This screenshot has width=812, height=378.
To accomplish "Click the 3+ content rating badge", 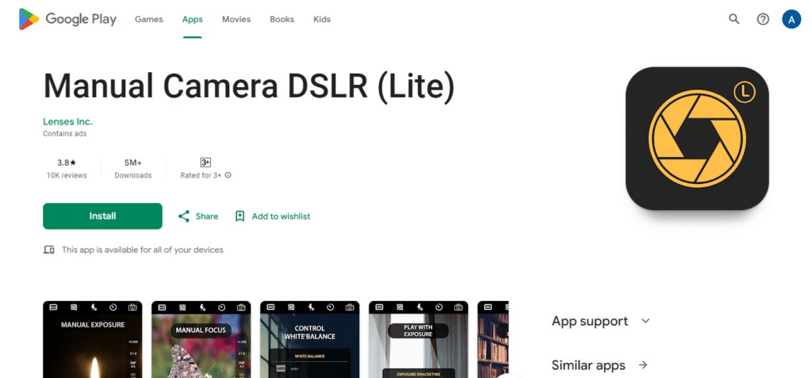I will tap(205, 162).
